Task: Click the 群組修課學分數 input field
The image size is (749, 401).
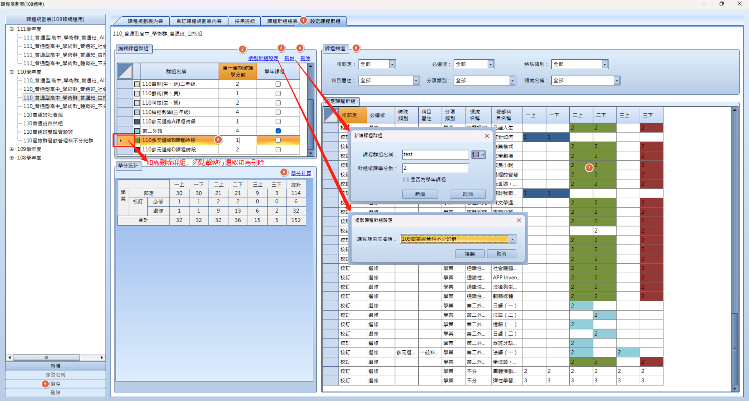Action: click(x=435, y=168)
